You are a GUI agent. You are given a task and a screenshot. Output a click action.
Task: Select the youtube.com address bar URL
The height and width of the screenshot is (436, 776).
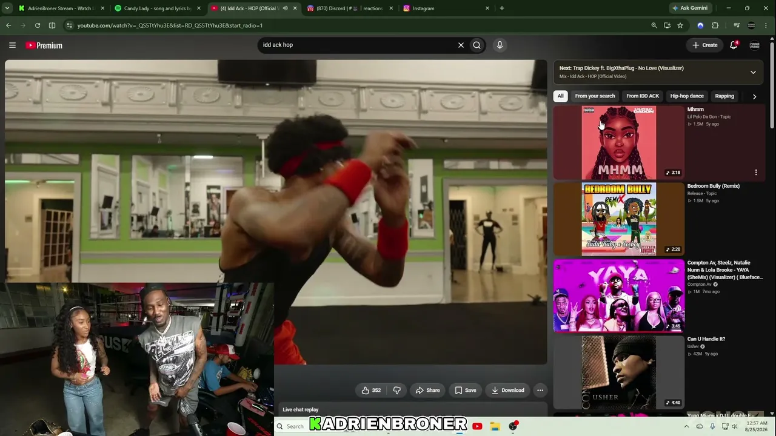(x=170, y=25)
